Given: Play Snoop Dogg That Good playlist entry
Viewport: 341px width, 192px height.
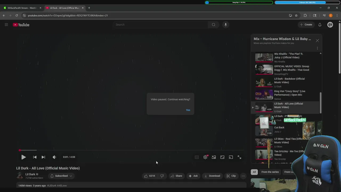Looking at the screenshot, I should click(285, 70).
